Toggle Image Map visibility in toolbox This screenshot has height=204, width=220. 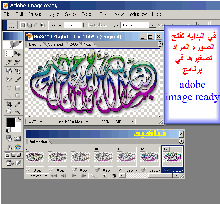click(9, 138)
